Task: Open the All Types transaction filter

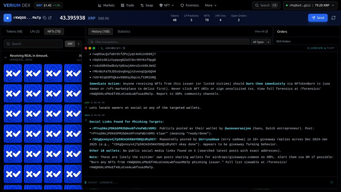Action: point(260,42)
